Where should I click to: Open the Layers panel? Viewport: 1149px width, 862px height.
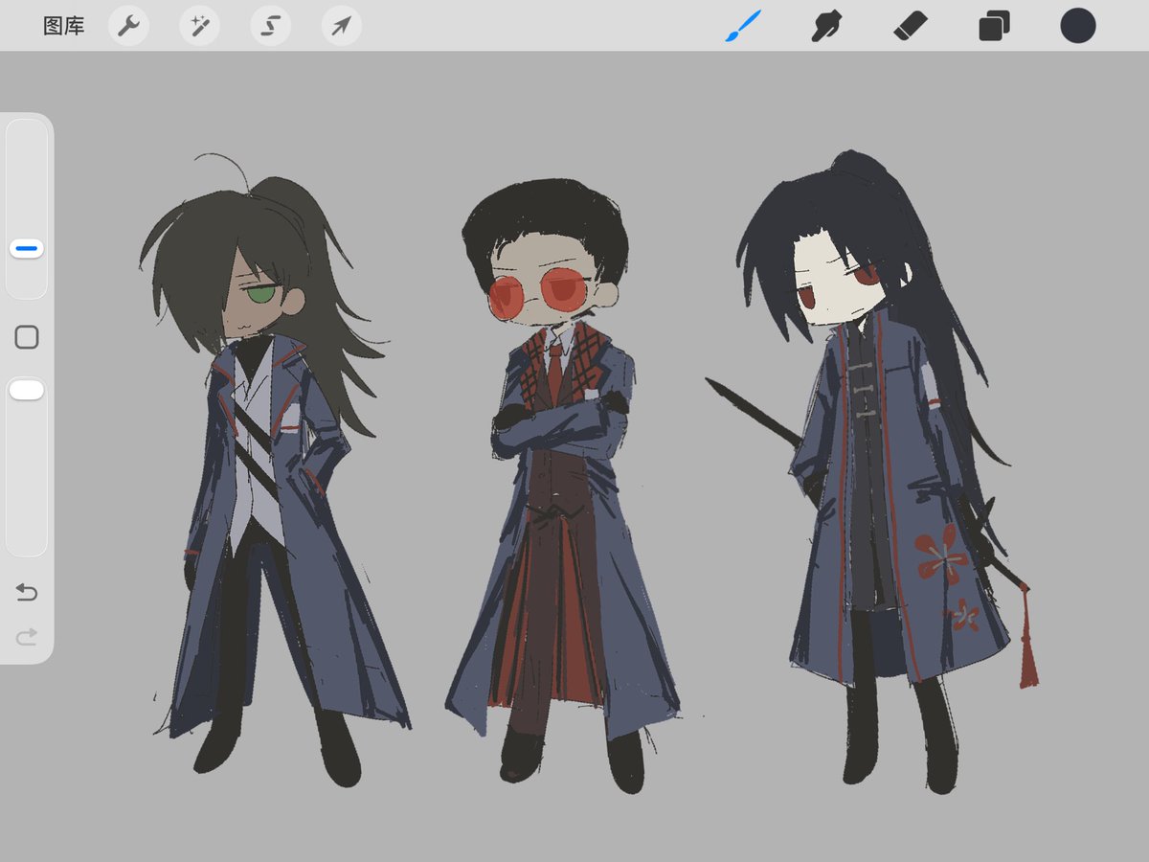coord(994,26)
